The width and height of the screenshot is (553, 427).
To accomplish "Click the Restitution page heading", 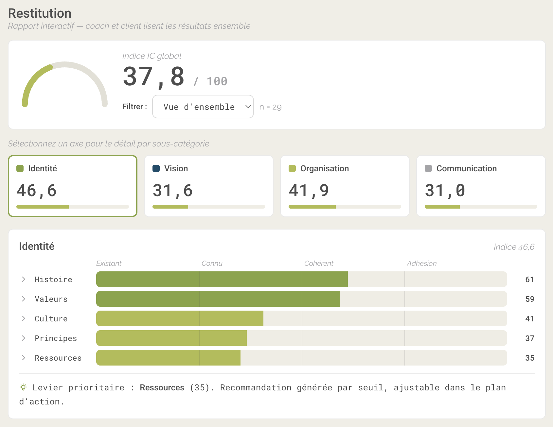I will [40, 13].
